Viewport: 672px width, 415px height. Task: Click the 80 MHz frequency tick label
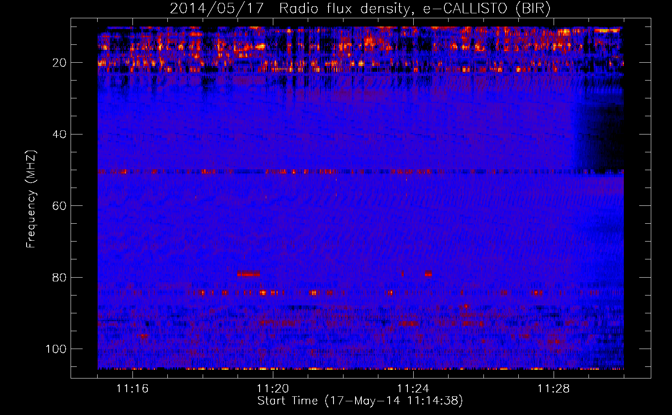pyautogui.click(x=59, y=277)
